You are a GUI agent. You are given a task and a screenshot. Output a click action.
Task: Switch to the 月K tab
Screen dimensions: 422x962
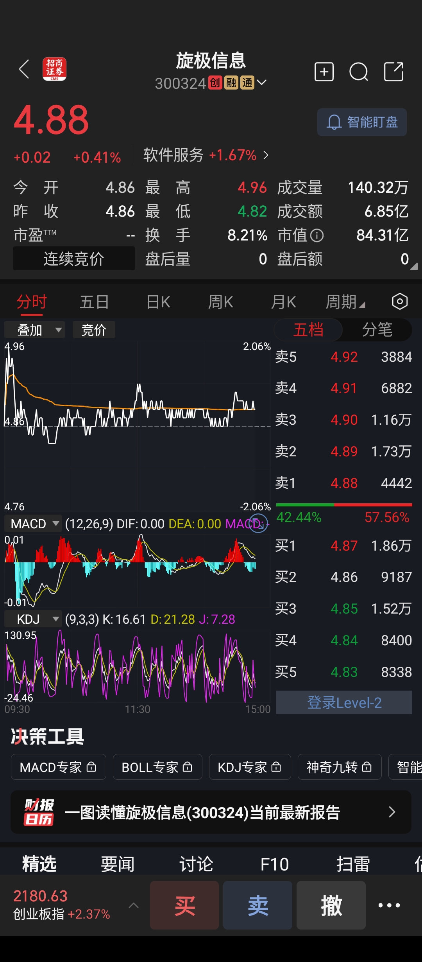(x=283, y=302)
